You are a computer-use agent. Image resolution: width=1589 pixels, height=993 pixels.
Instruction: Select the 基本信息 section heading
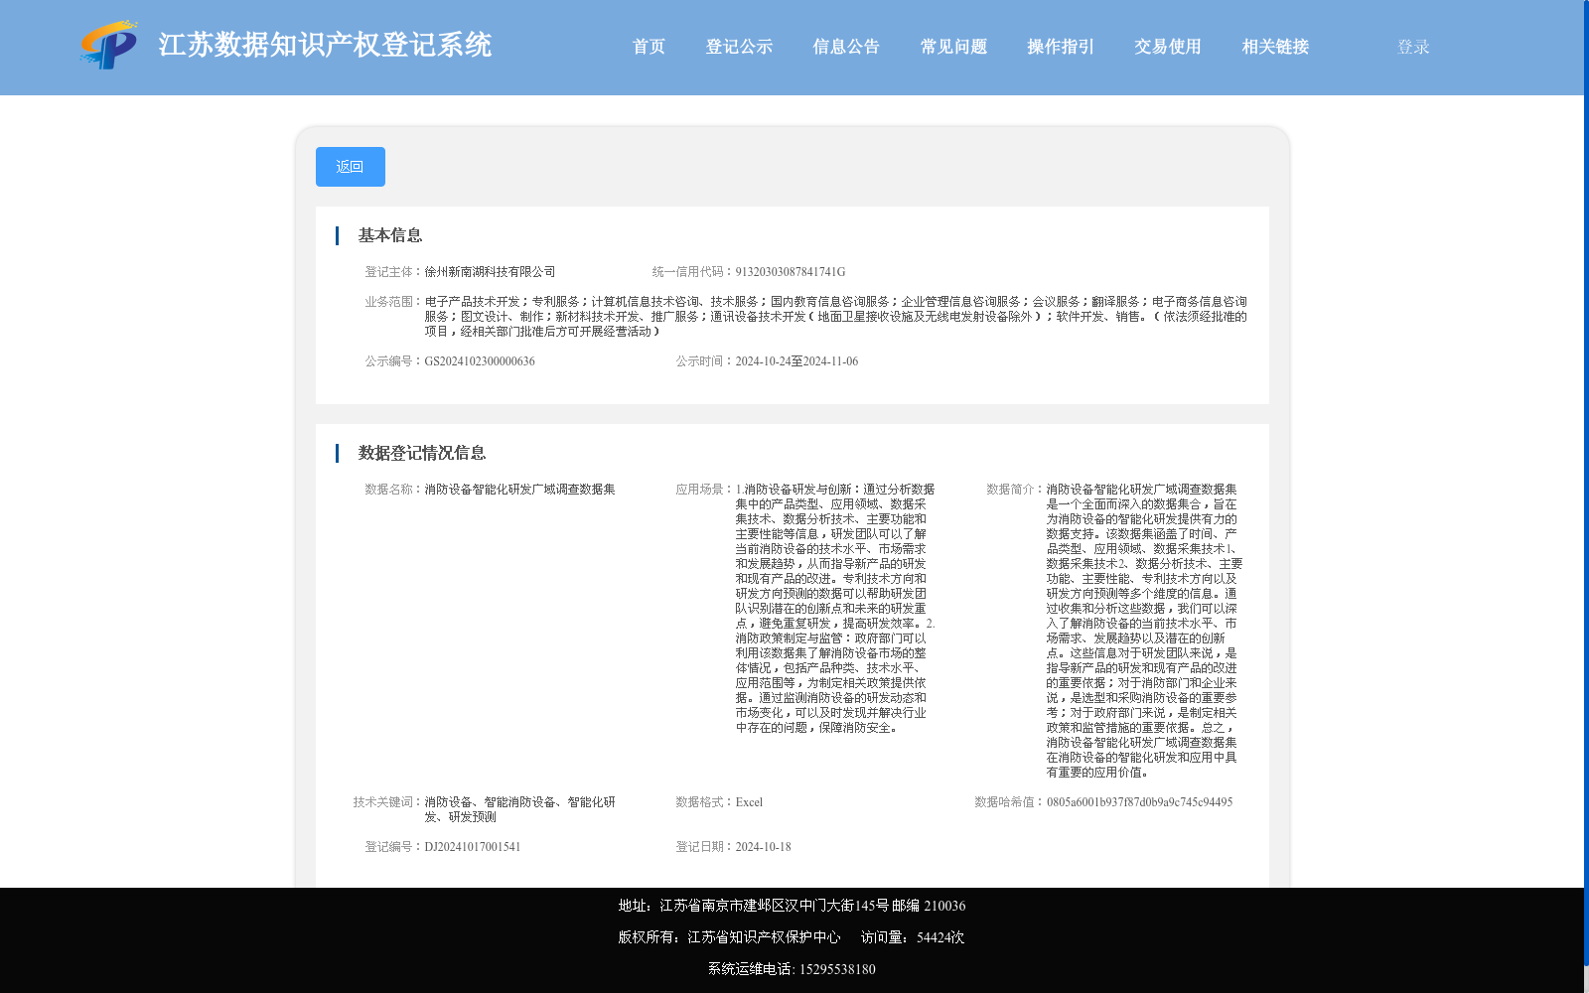(x=390, y=235)
